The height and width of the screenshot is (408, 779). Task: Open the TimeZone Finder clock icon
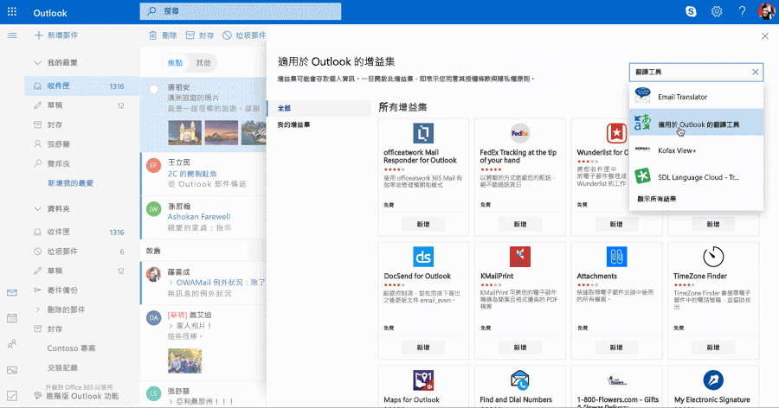713,257
